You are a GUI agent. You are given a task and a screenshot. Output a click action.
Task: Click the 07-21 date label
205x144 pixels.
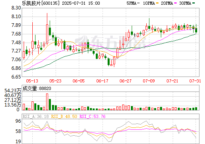[172, 81]
